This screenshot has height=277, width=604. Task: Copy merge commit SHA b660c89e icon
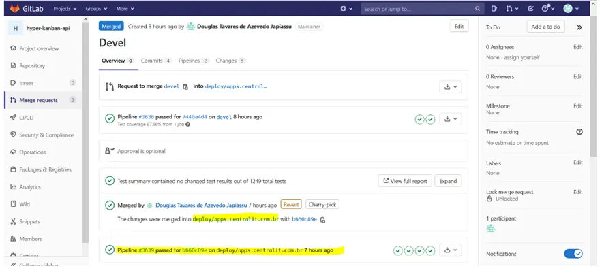(323, 220)
